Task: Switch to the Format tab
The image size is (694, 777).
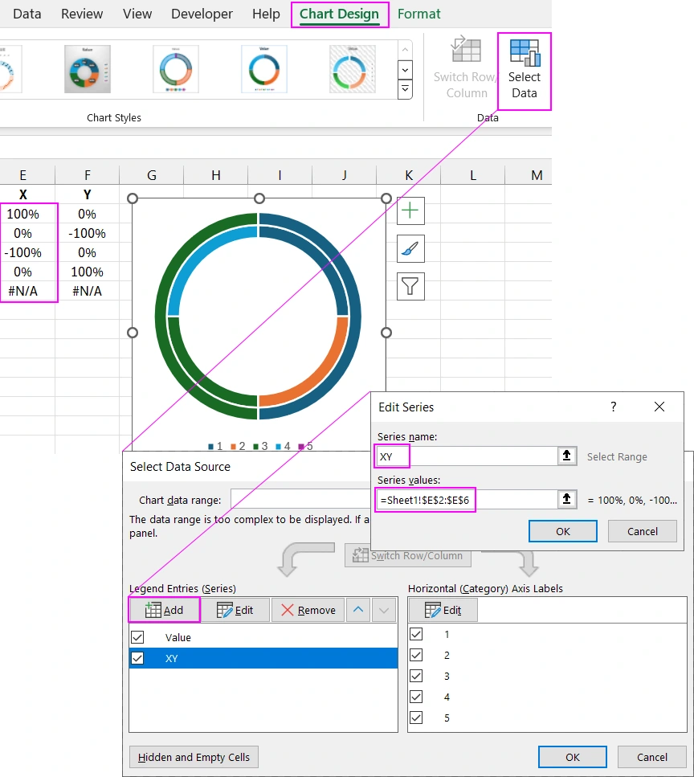Action: tap(419, 14)
